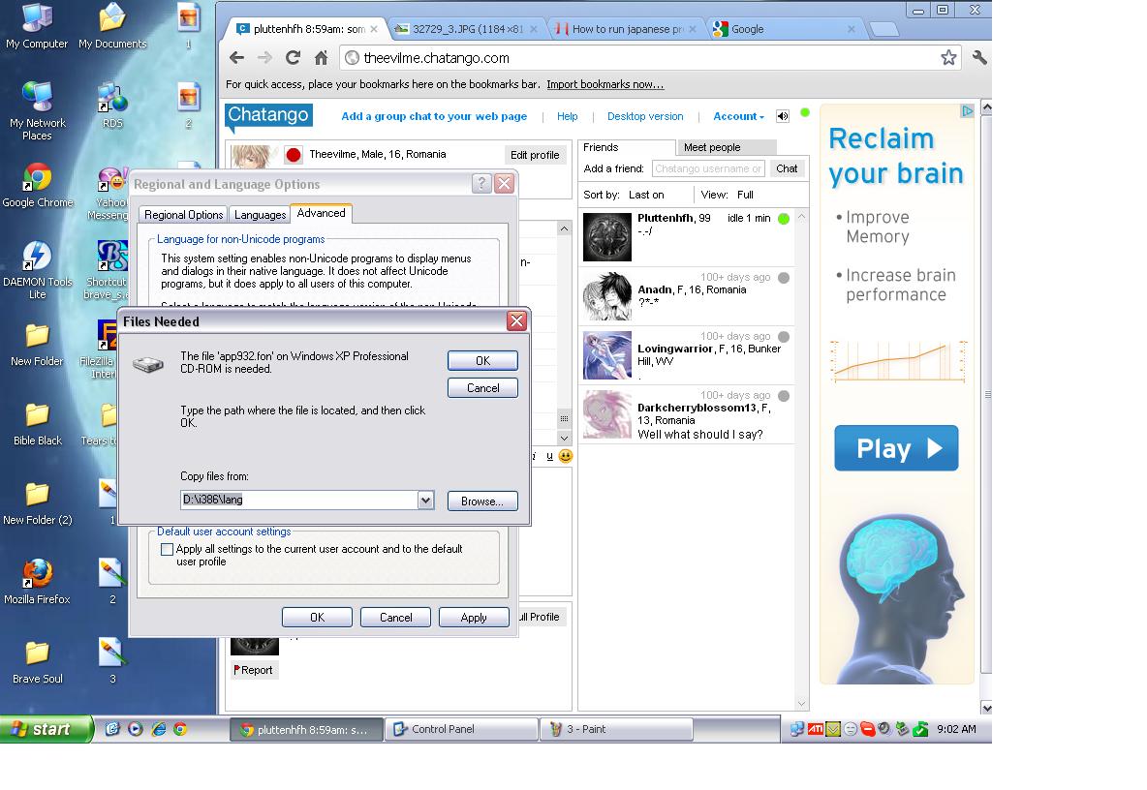1147x790 pixels.
Task: Open the Bible Black folder
Action: click(x=38, y=425)
